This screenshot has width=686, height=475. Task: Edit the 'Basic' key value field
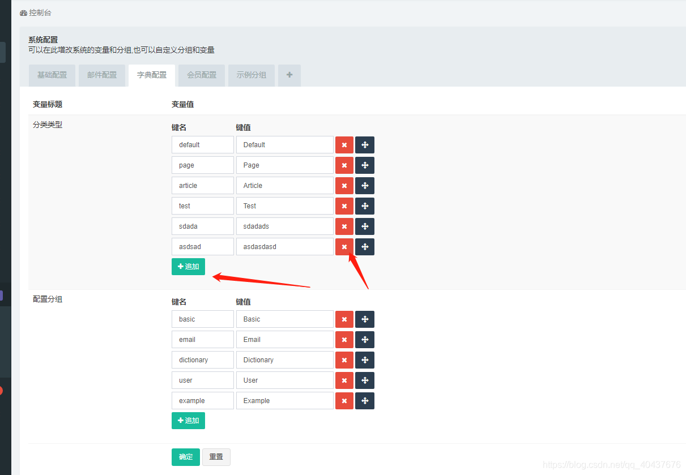pos(285,319)
